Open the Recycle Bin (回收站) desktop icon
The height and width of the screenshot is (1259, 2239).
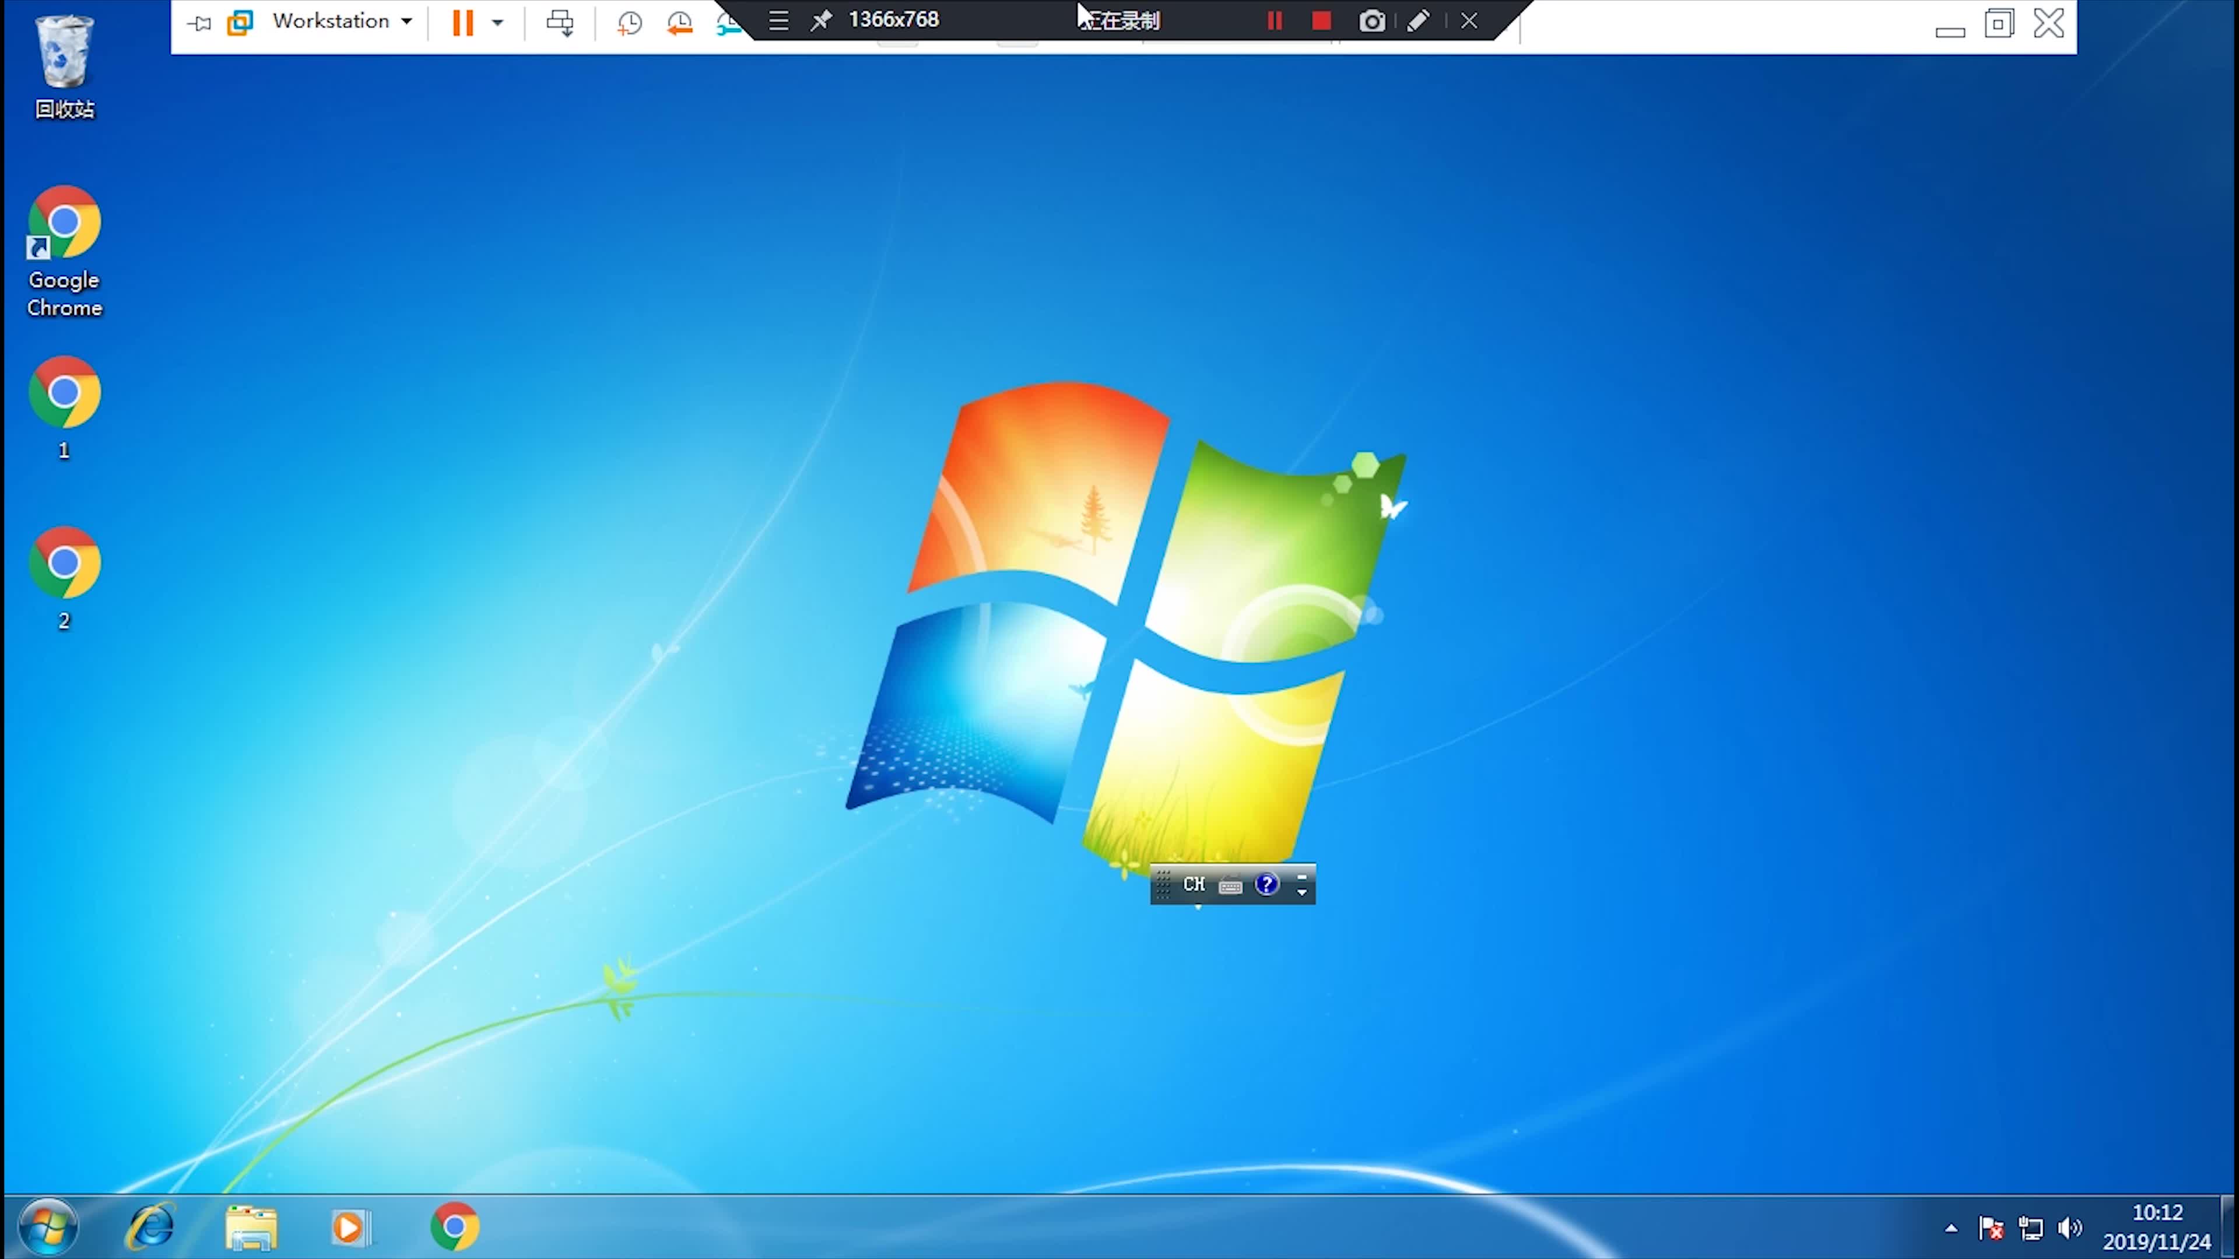[64, 66]
